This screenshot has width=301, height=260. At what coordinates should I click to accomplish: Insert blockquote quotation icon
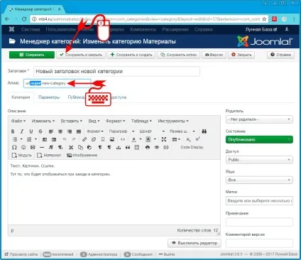pyautogui.click(x=128, y=147)
